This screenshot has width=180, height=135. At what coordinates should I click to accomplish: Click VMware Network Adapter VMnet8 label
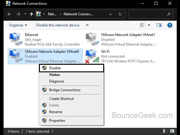[x=52, y=52]
